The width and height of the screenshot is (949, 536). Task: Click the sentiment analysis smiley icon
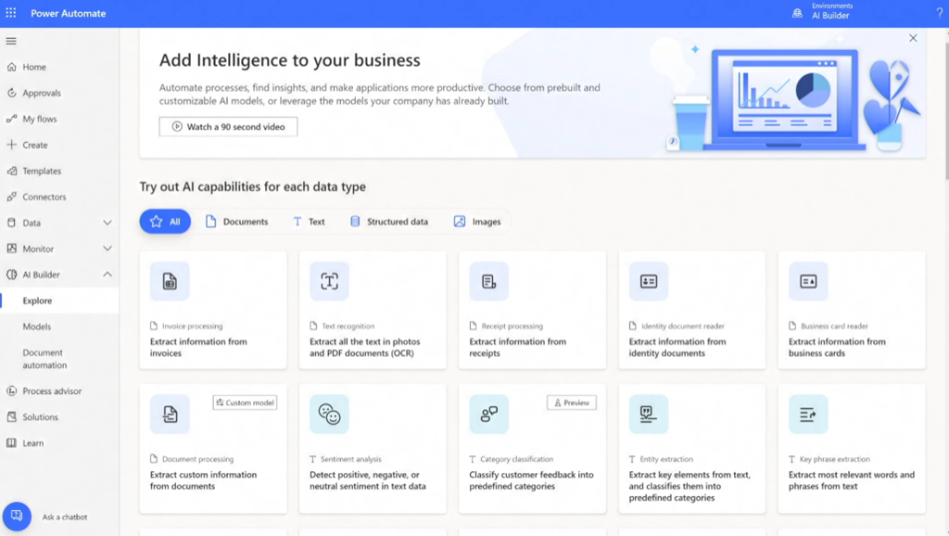(x=329, y=415)
